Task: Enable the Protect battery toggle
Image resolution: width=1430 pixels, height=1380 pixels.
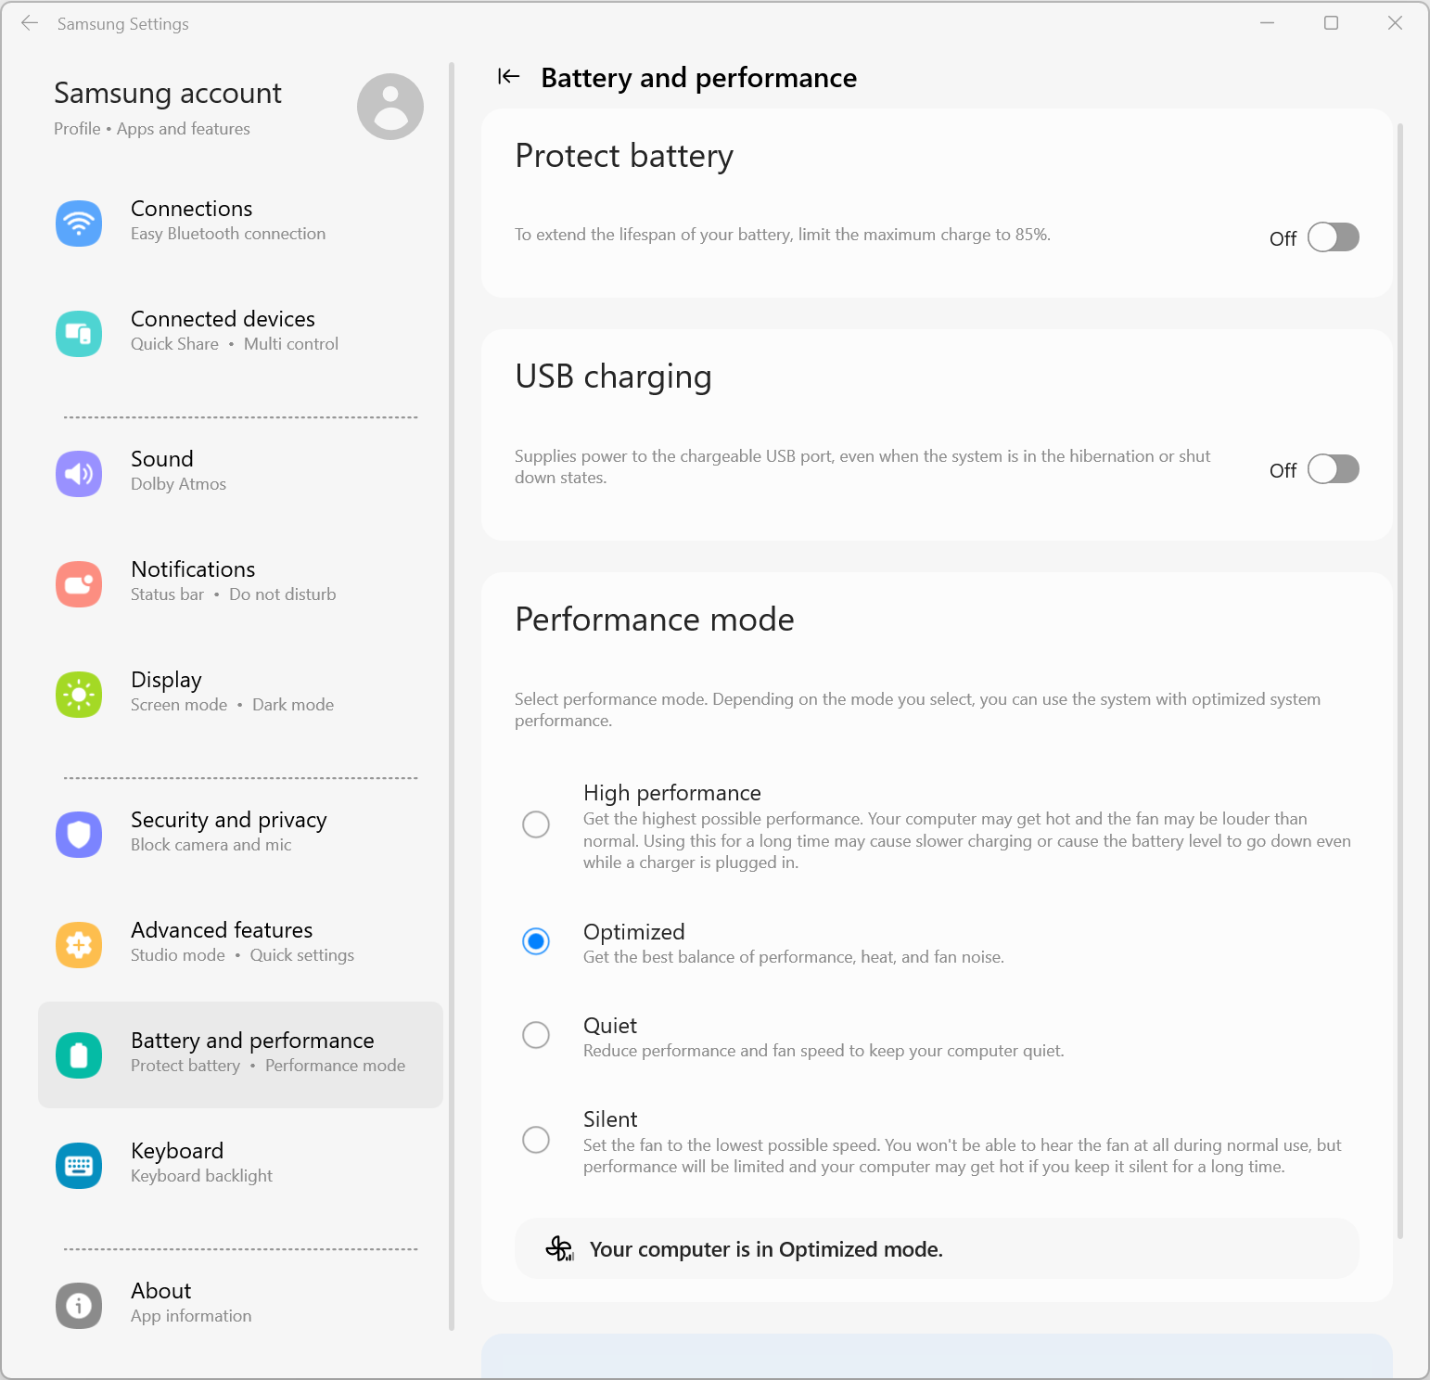Action: pyautogui.click(x=1333, y=237)
